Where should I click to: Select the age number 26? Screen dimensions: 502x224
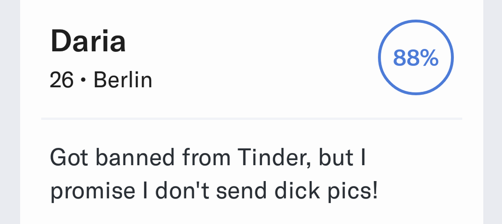click(62, 80)
